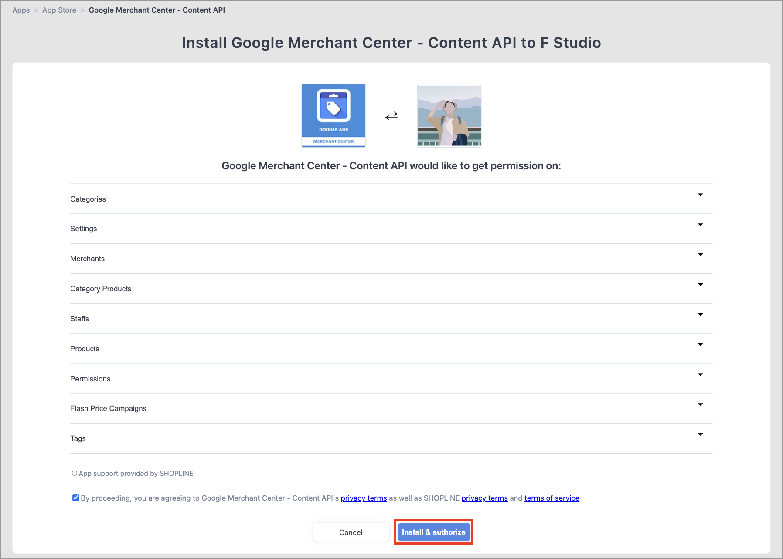783x559 pixels.
Task: Expand the Categories permission arrow
Action: click(x=700, y=195)
